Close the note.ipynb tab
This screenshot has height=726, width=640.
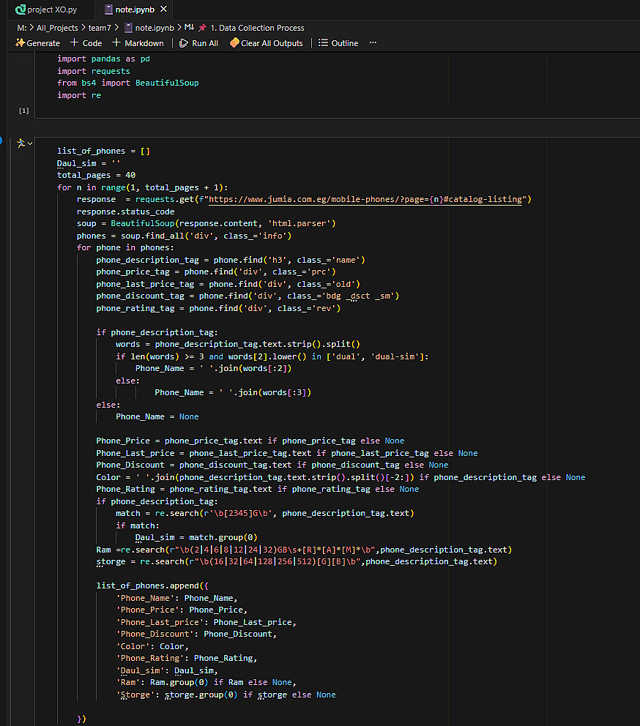pyautogui.click(x=163, y=10)
